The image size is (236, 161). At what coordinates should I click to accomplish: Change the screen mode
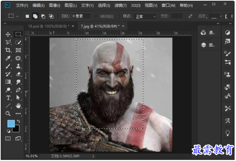(x=18, y=138)
